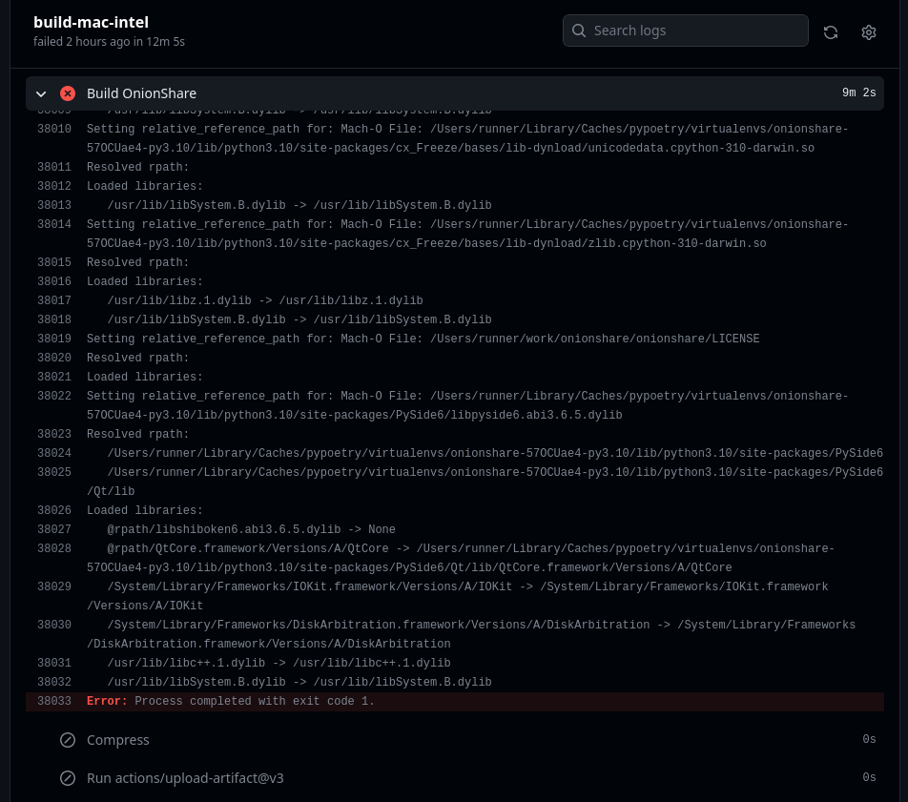Click the red failed X icon beside Build OnionShare
This screenshot has width=908, height=802.
click(x=68, y=93)
